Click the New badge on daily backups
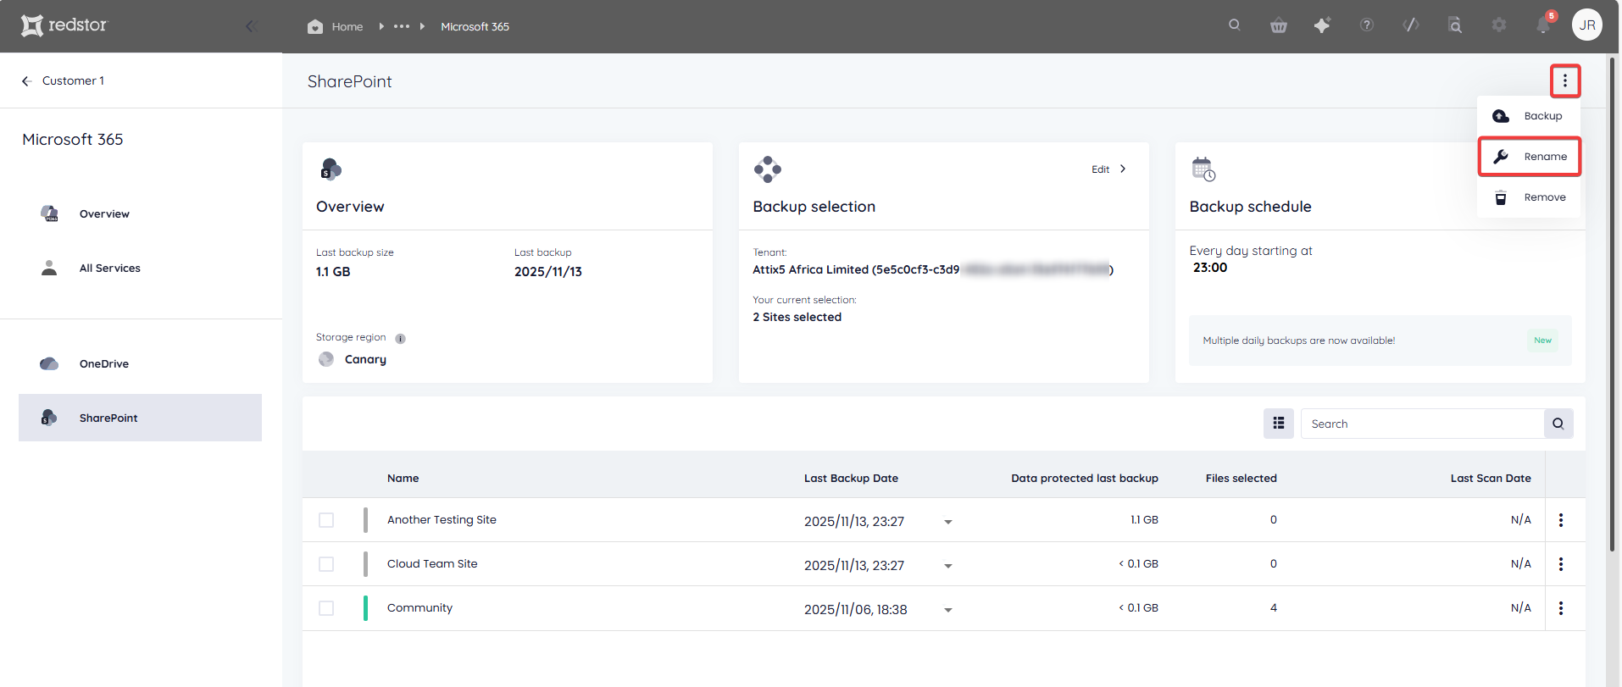This screenshot has height=687, width=1622. tap(1542, 341)
